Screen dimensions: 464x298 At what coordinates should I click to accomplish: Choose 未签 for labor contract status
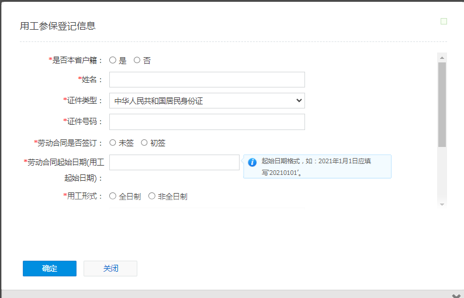click(113, 143)
